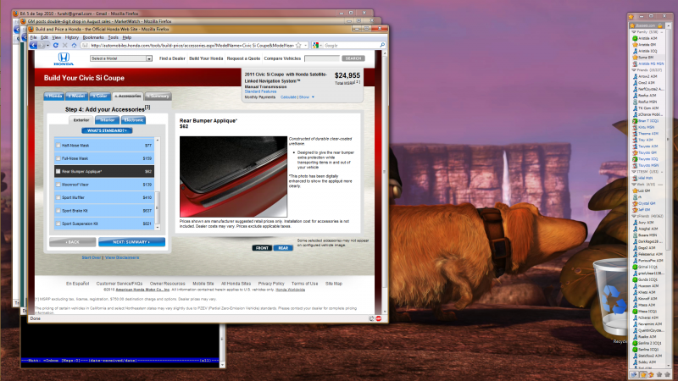The width and height of the screenshot is (678, 381).
Task: Click the Adblock stop icon in status bar
Action: 380,319
